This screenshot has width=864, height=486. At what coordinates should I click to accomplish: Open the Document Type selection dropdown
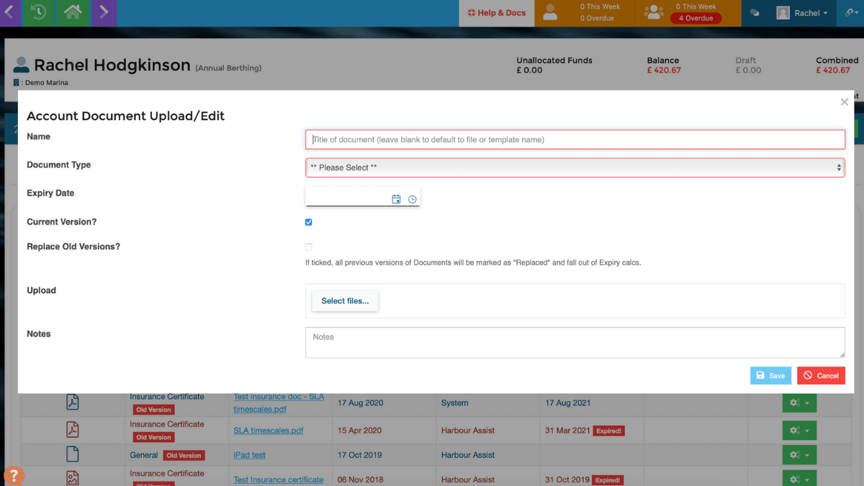click(575, 167)
